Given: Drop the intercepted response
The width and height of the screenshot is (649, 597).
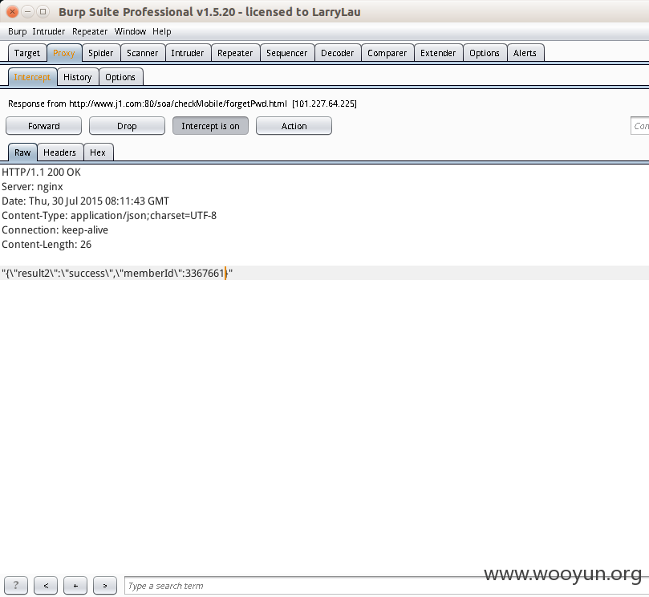Looking at the screenshot, I should pos(127,126).
